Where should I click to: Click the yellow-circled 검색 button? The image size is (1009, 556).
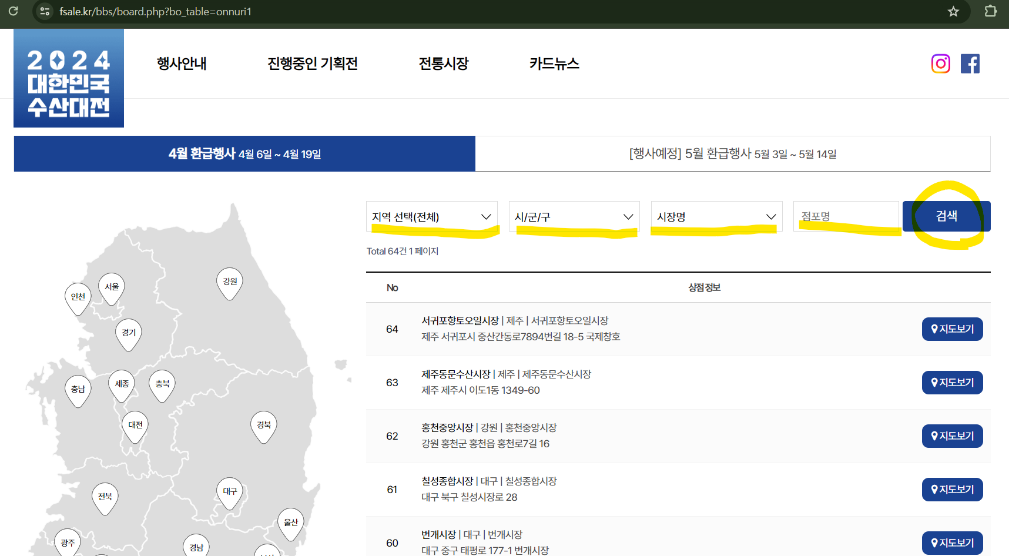click(946, 216)
